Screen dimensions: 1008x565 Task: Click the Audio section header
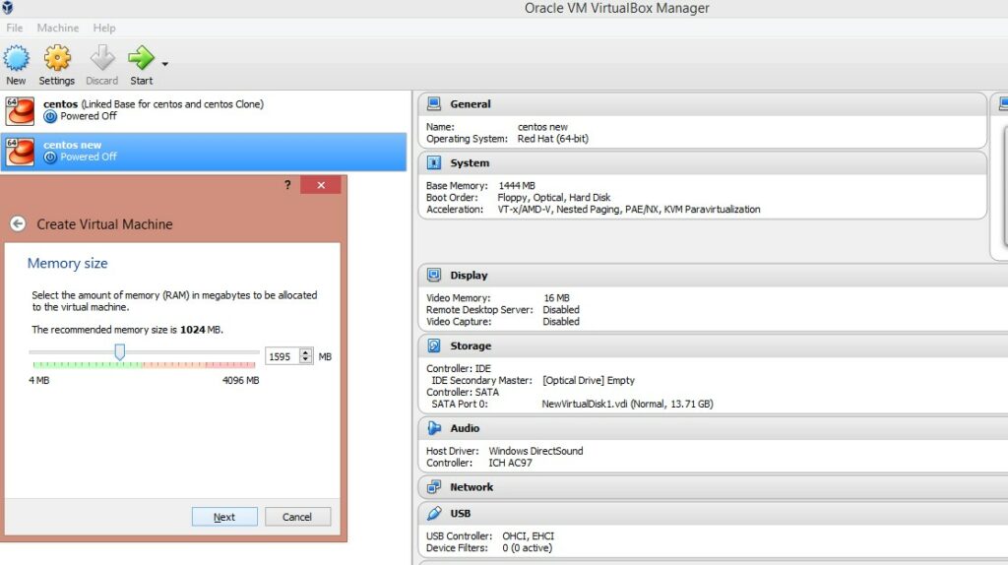coord(713,428)
